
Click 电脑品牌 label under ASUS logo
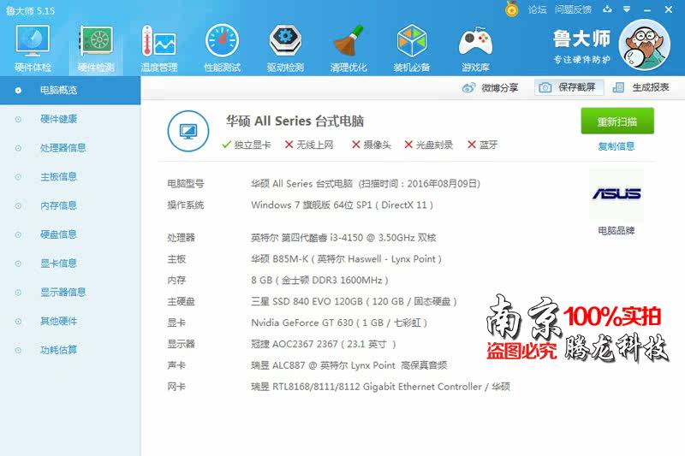(x=616, y=231)
